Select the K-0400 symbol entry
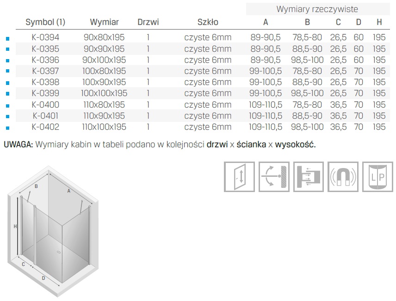The image size is (396, 301). (45, 104)
